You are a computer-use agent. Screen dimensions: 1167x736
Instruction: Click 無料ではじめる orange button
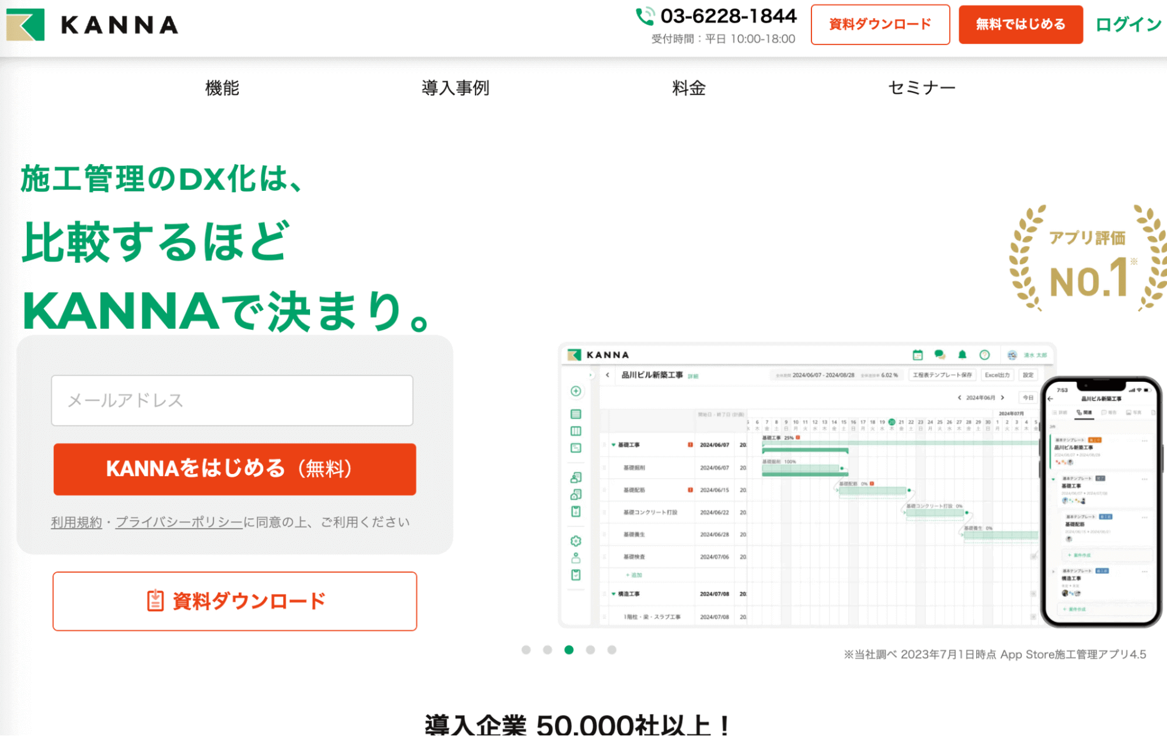point(1020,25)
